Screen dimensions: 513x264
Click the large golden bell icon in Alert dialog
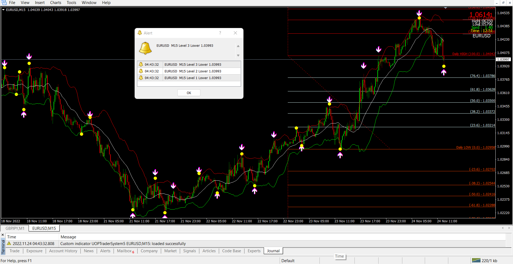[x=145, y=48]
